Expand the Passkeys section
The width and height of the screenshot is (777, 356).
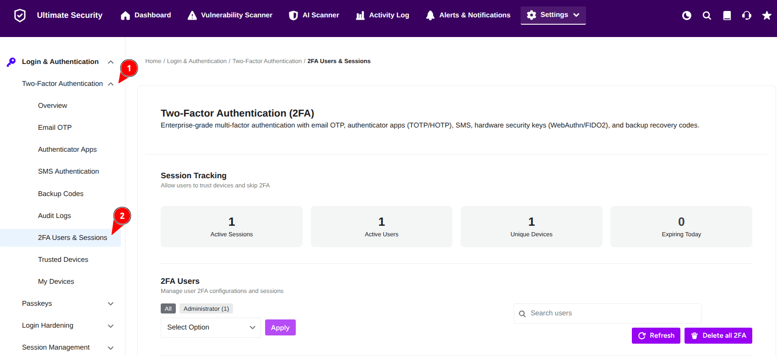pyautogui.click(x=110, y=304)
